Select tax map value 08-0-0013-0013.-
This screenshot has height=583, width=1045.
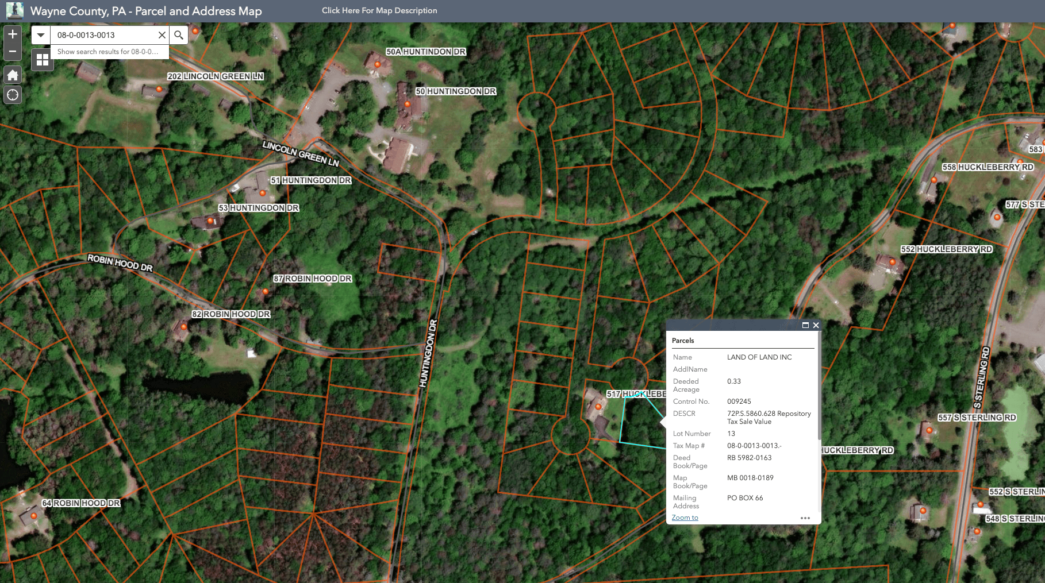click(x=754, y=446)
